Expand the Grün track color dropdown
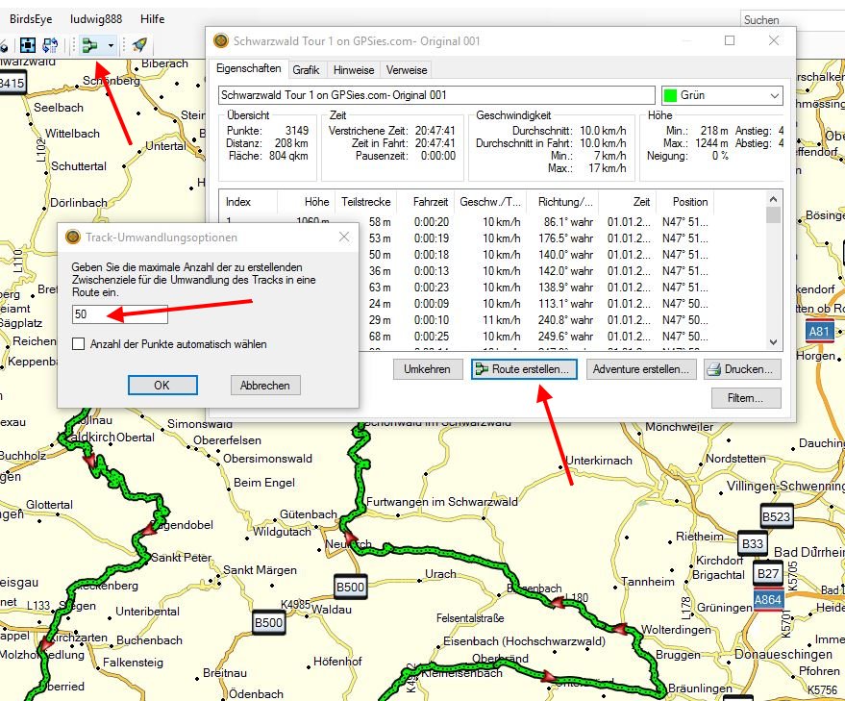845x701 pixels. 774,96
